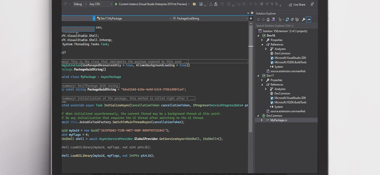Sync with Active Document icon
The height and width of the screenshot is (175, 380).
pyautogui.click(x=287, y=20)
